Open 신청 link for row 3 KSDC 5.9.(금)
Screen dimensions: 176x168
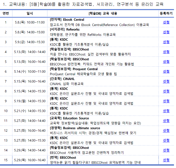click(166, 42)
